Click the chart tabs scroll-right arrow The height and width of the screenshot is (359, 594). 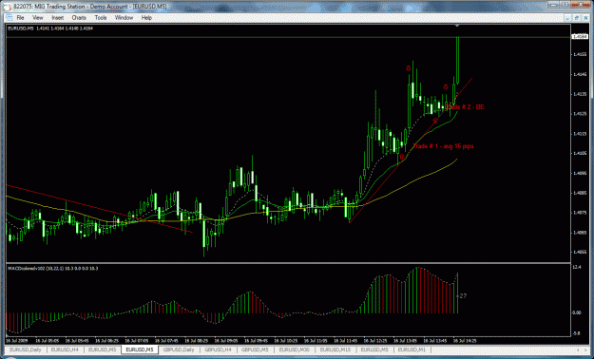(x=586, y=350)
